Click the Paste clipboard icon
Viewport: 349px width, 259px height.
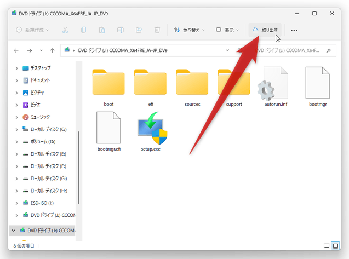click(102, 30)
